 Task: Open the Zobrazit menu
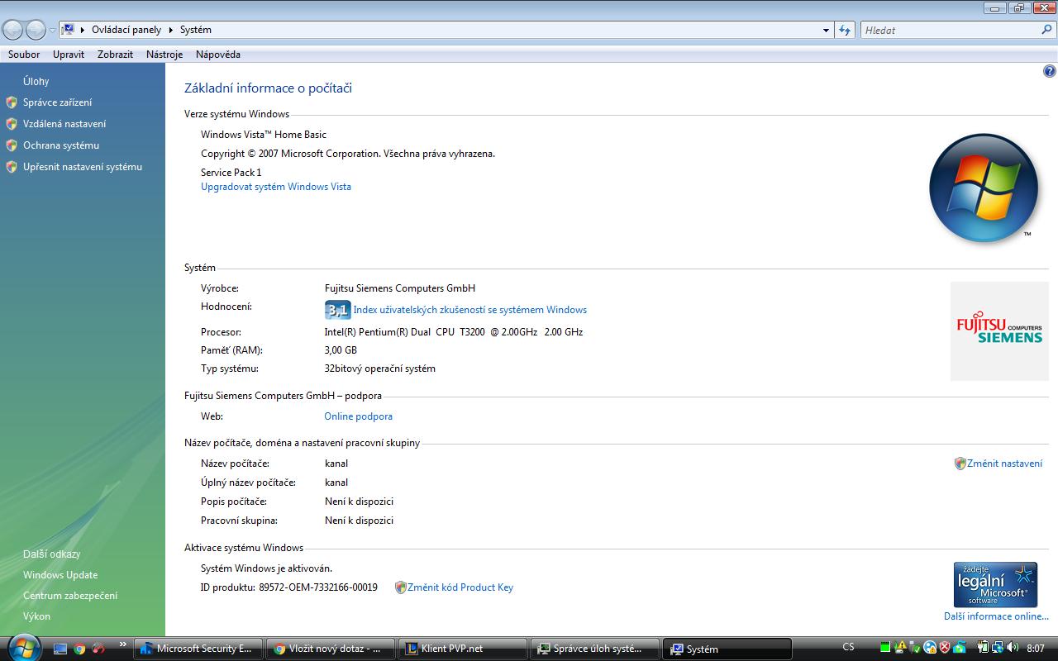click(x=115, y=55)
